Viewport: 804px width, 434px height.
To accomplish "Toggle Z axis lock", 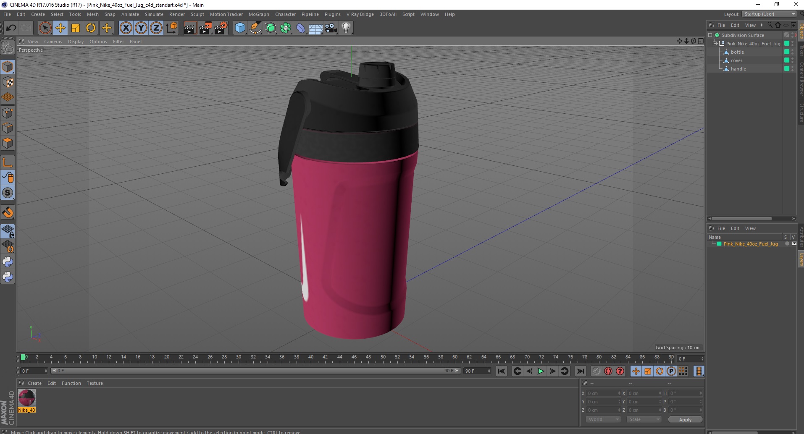I will pyautogui.click(x=156, y=28).
